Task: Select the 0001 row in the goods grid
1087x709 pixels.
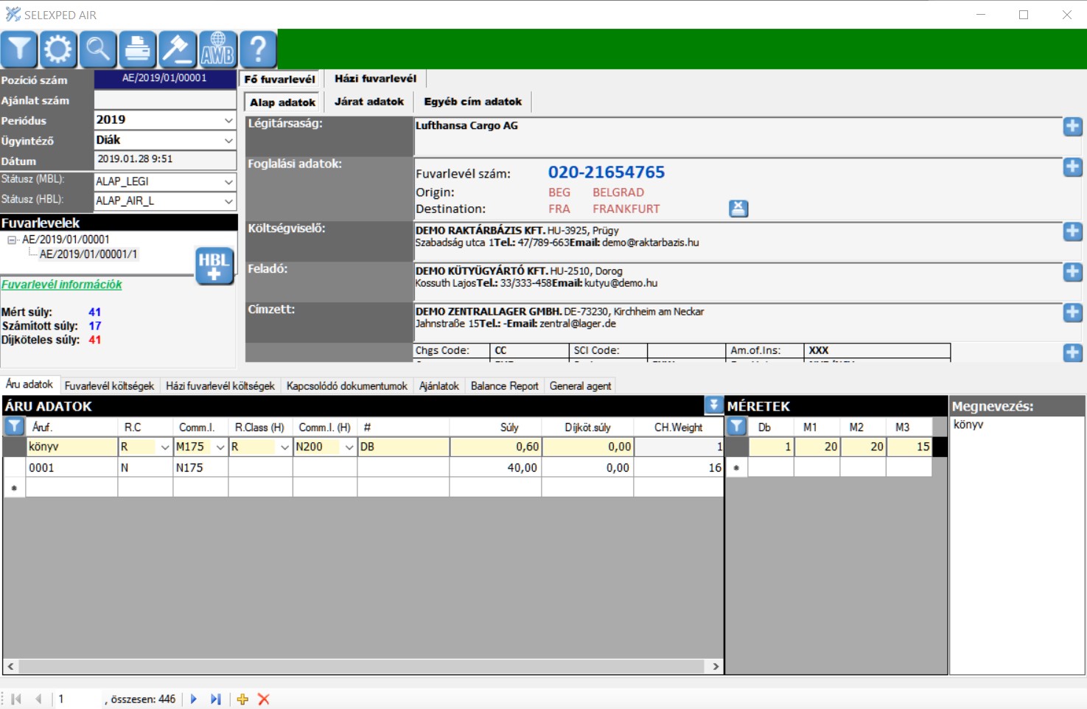Action: pos(363,467)
